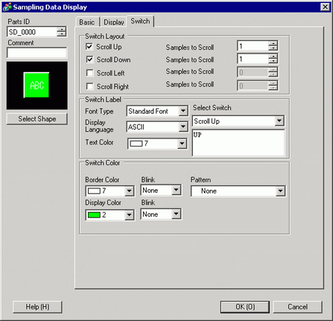Uncheck the Scroll Up checkbox
This screenshot has width=333, height=321.
(89, 46)
